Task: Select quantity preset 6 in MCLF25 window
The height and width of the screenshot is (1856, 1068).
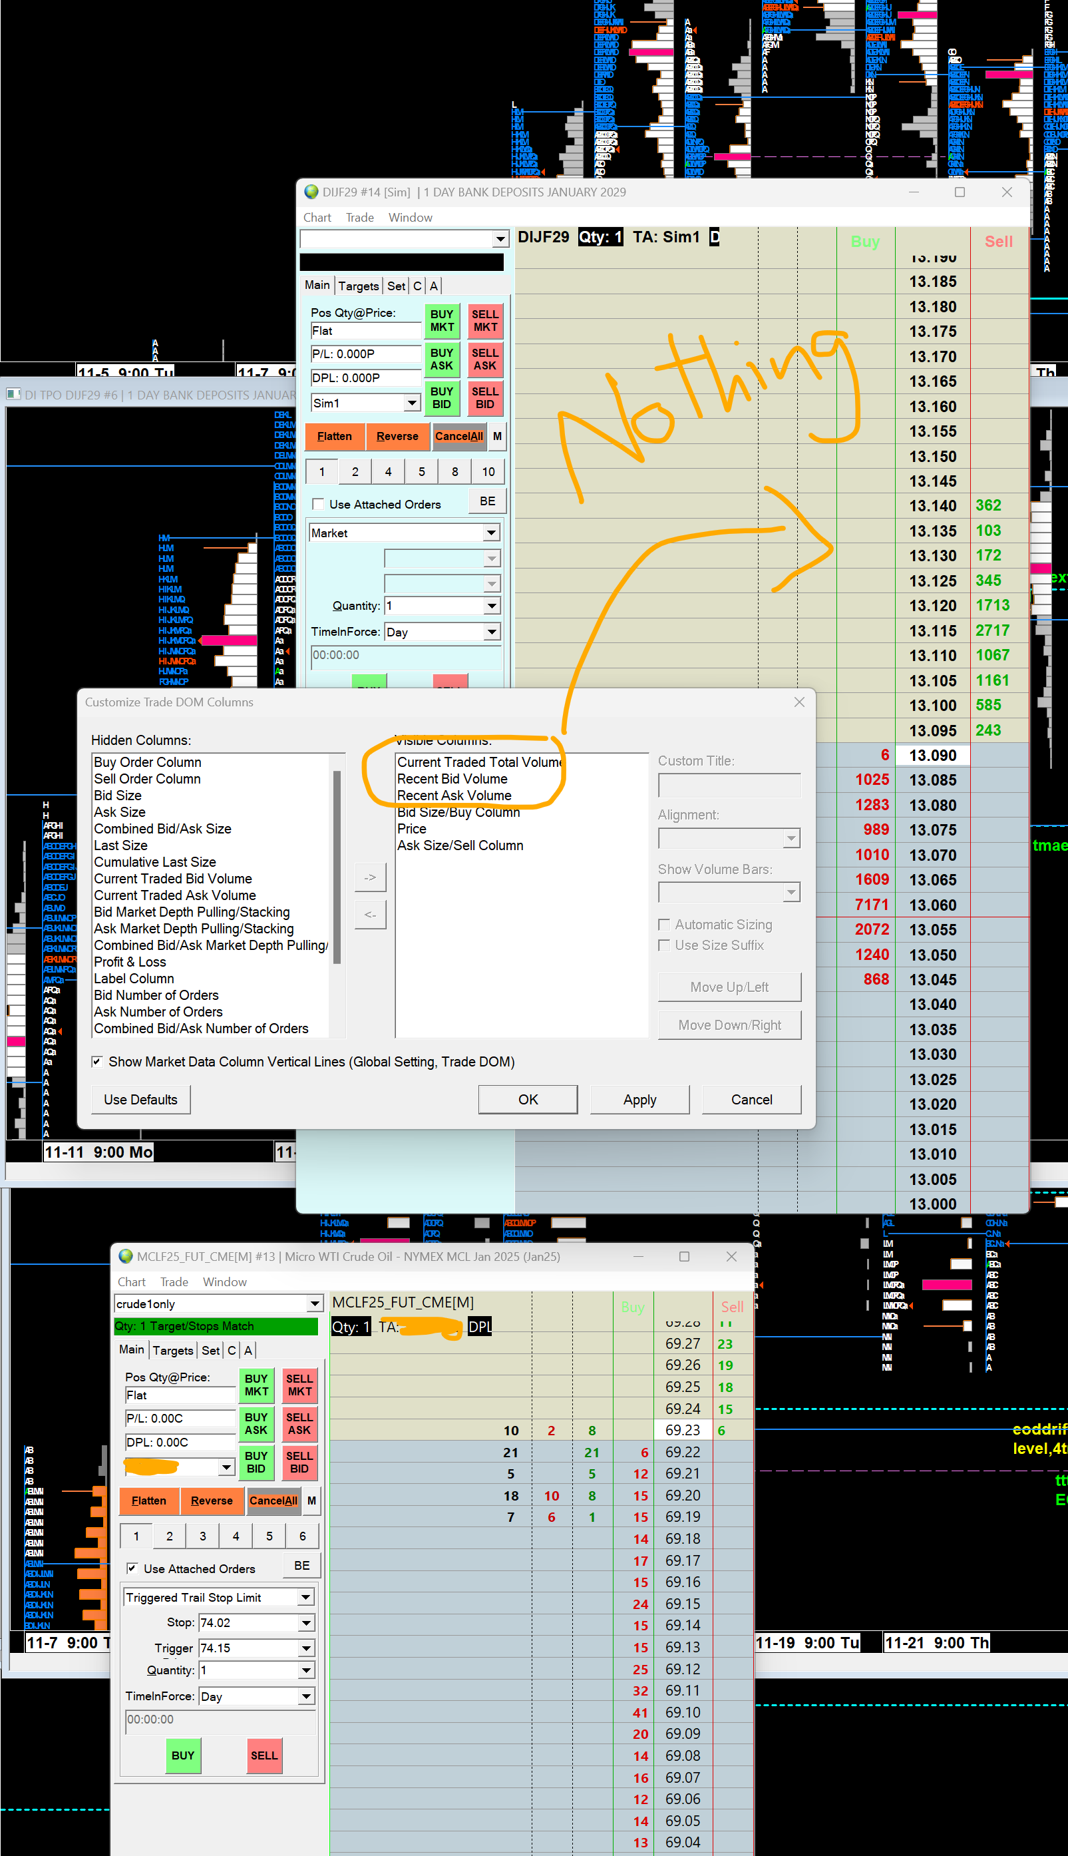Action: coord(302,1536)
